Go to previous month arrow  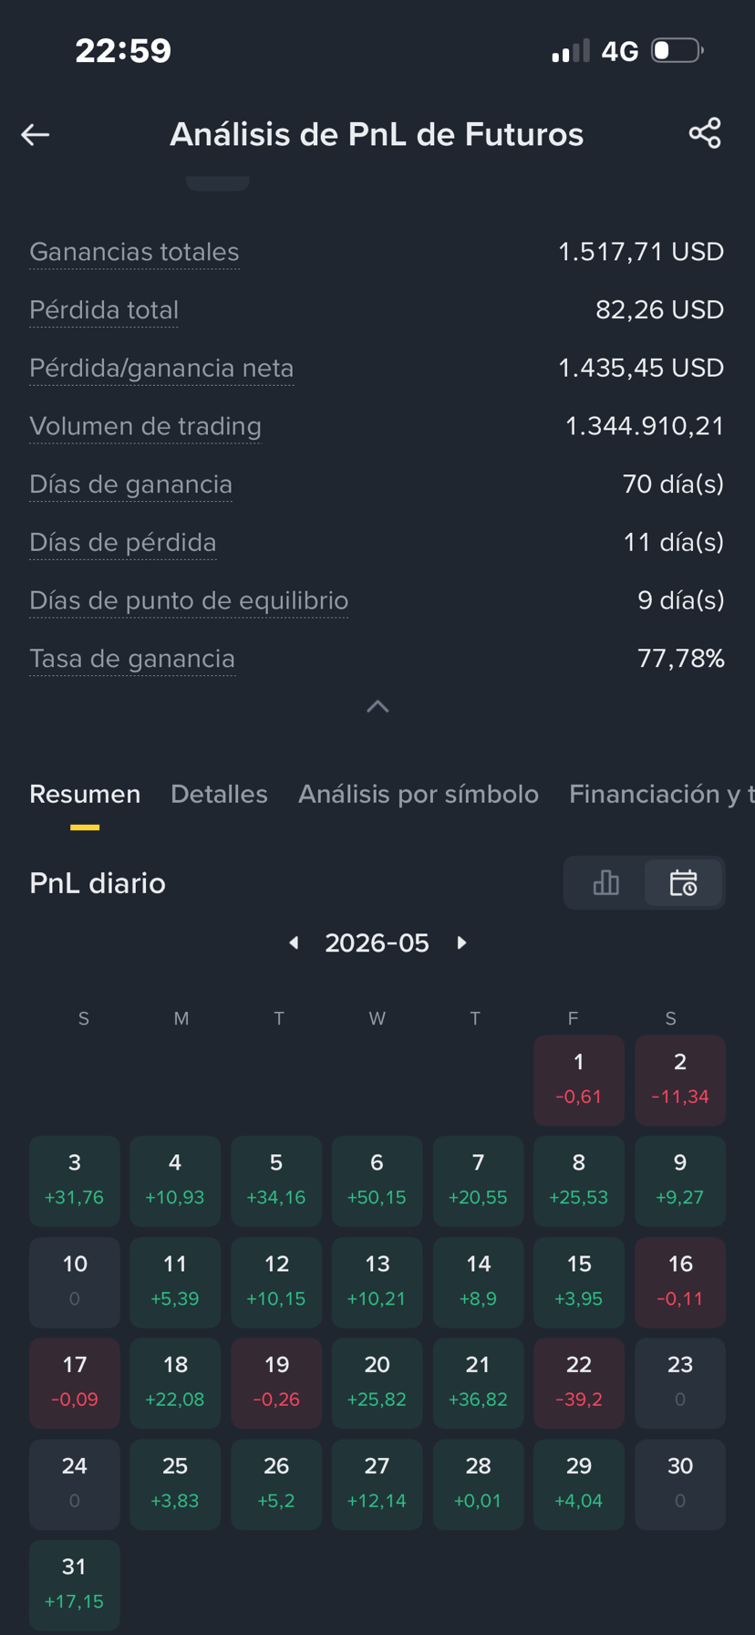point(294,942)
